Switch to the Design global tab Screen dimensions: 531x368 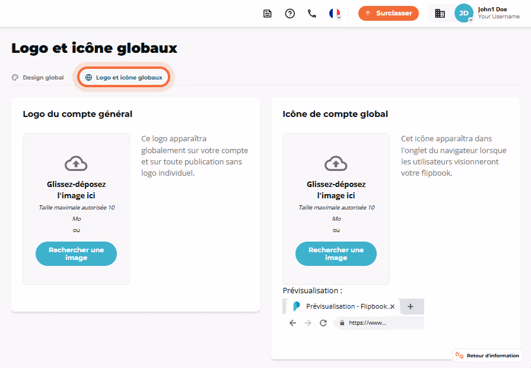[37, 77]
